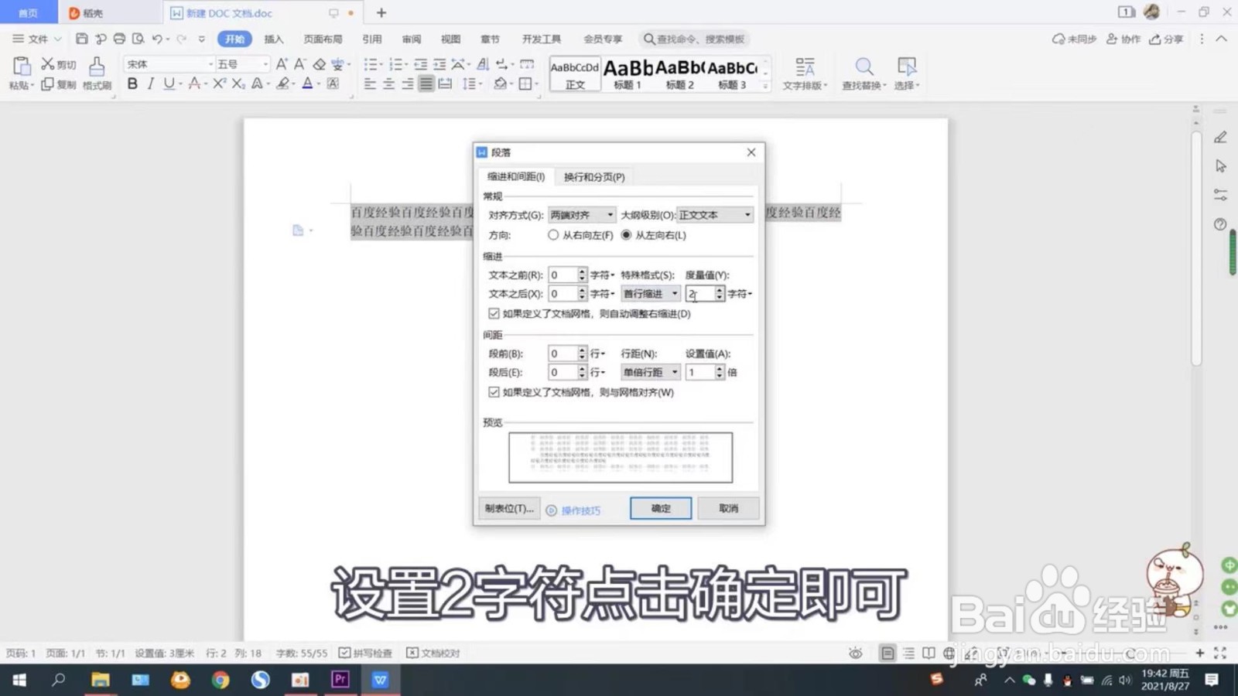
Task: Click the print icon in quick toolbar
Action: point(119,39)
